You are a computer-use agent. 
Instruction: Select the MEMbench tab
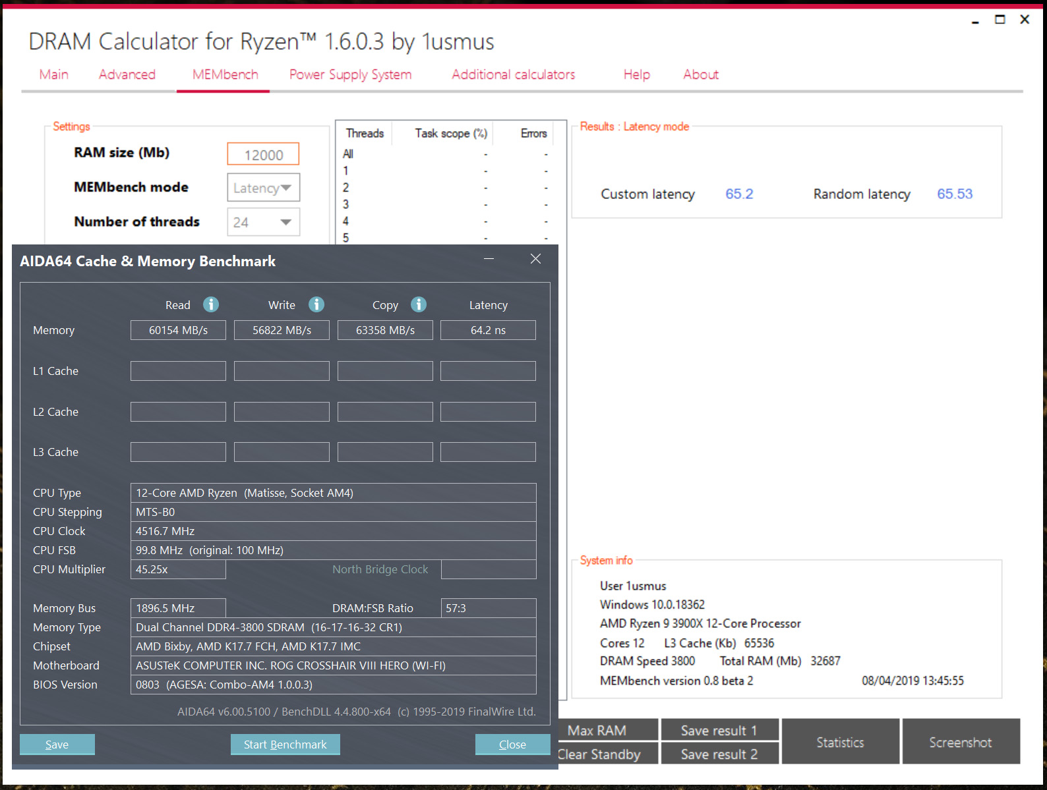pyautogui.click(x=225, y=74)
